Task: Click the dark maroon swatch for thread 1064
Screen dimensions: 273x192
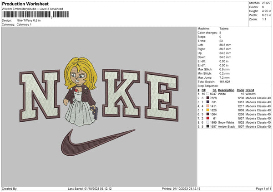Action: [x=208, y=114]
